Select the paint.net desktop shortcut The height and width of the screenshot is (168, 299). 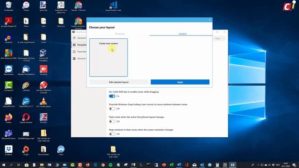pos(43,6)
